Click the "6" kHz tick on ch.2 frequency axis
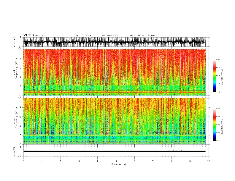This screenshot has width=235, height=181. click(20, 117)
